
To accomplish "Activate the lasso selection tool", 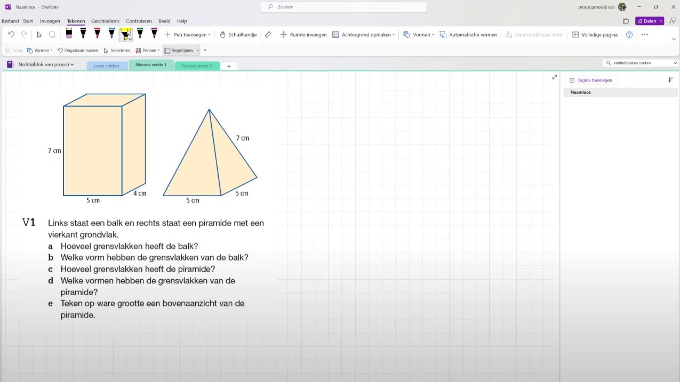I will coord(52,35).
